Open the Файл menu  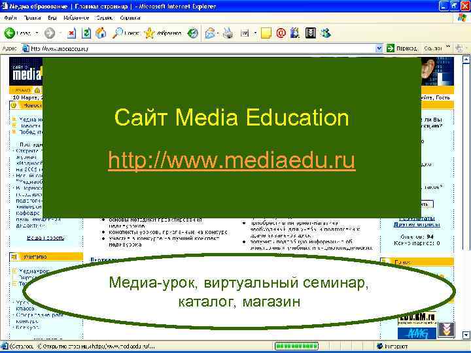(x=10, y=18)
